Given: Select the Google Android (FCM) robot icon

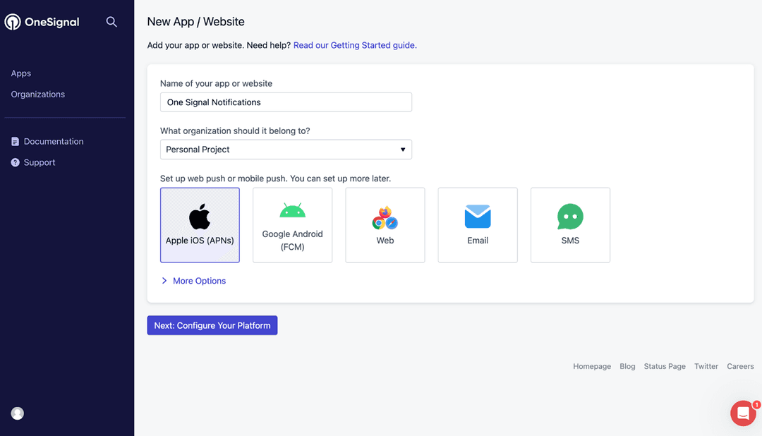Looking at the screenshot, I should point(292,210).
